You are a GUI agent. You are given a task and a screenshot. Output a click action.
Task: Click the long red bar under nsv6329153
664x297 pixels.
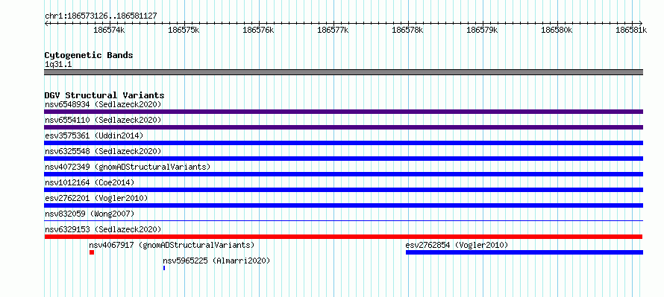tap(343, 237)
